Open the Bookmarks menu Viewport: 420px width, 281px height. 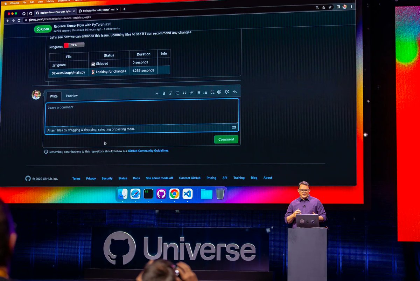(x=64, y=1)
